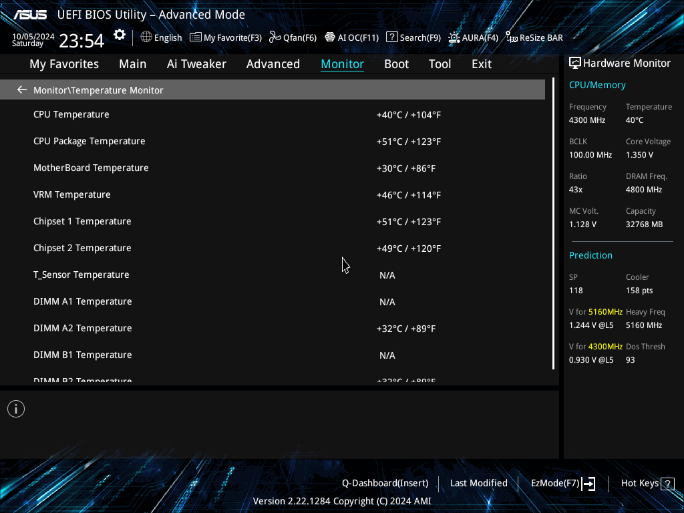Switch to EzMode(F7)
The width and height of the screenshot is (684, 513).
pos(555,484)
